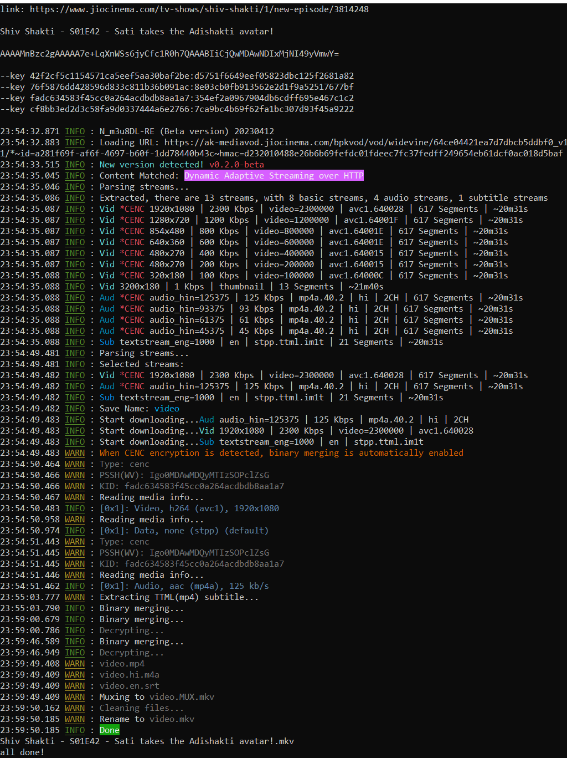The width and height of the screenshot is (567, 758).
Task: Click the video.hi.m4a filename
Action: click(129, 675)
